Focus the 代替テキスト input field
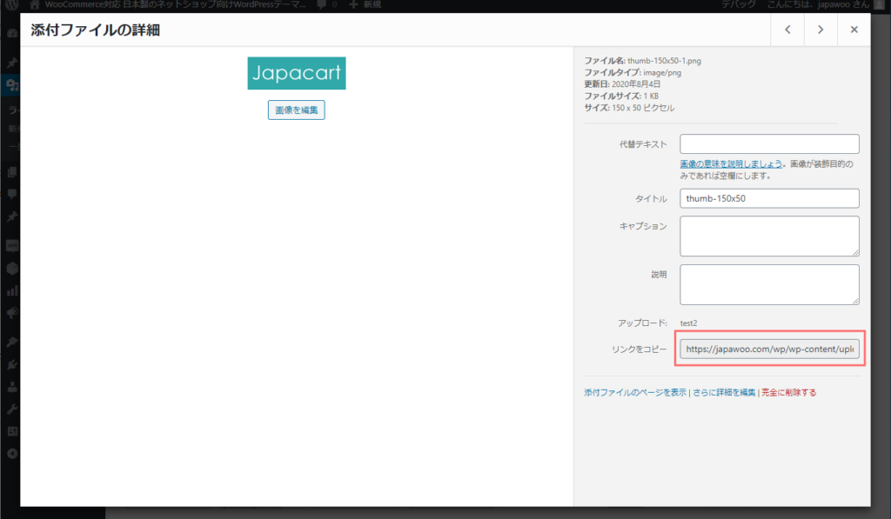Image resolution: width=891 pixels, height=519 pixels. click(769, 143)
